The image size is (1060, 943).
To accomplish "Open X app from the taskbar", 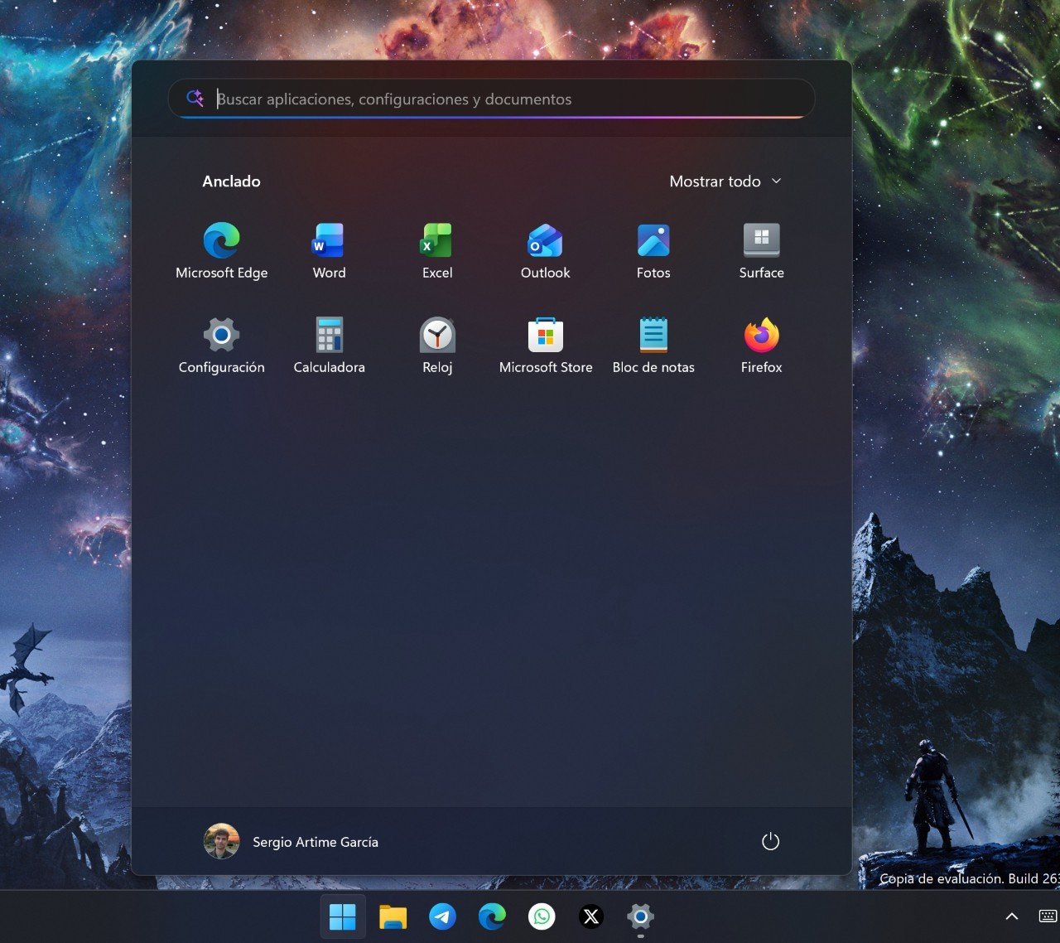I will [x=591, y=916].
